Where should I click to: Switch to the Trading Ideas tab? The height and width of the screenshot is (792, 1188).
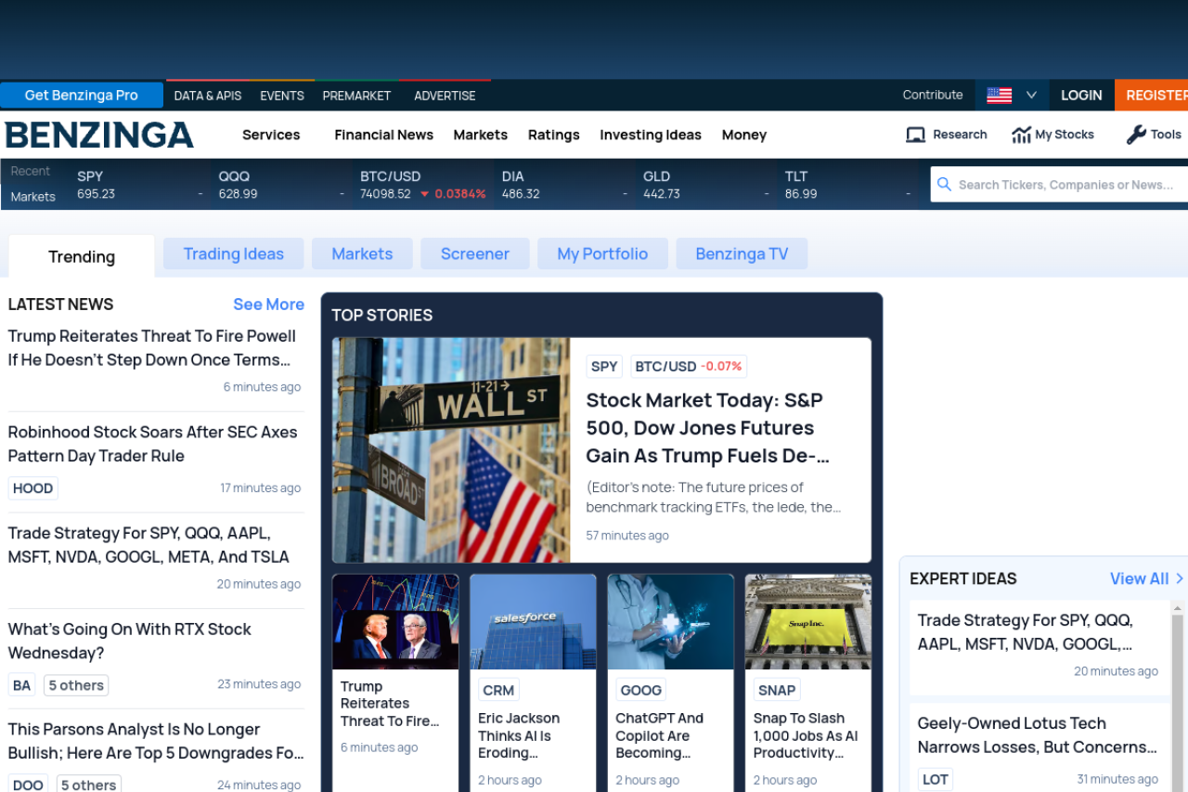coord(234,253)
